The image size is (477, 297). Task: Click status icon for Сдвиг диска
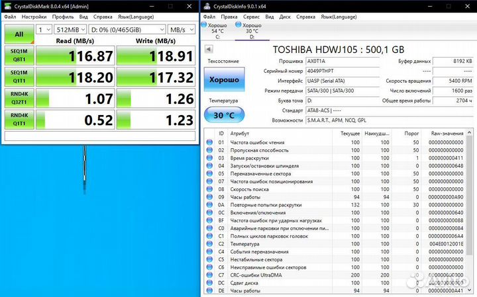click(x=209, y=282)
